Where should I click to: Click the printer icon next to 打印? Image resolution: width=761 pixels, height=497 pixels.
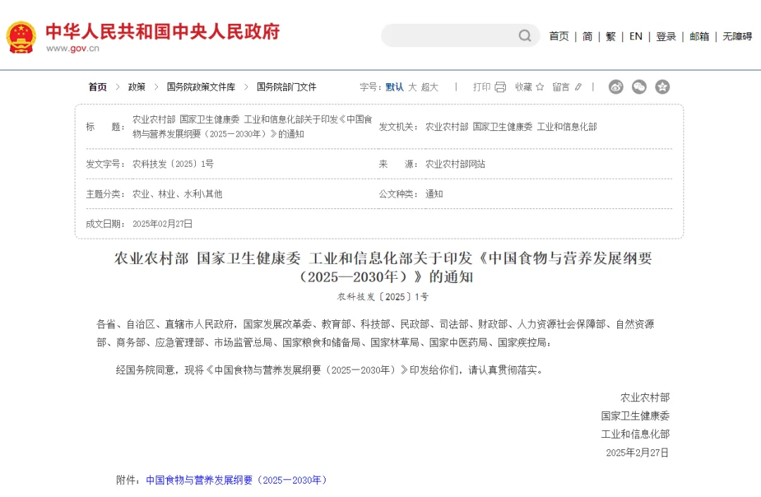[x=500, y=87]
